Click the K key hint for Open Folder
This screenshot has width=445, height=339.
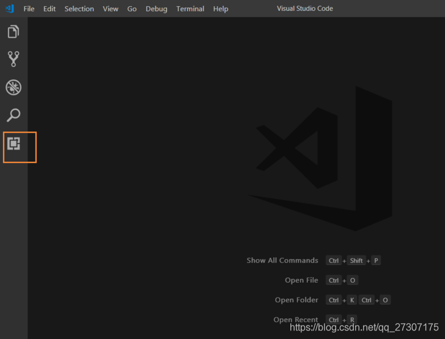tap(352, 300)
